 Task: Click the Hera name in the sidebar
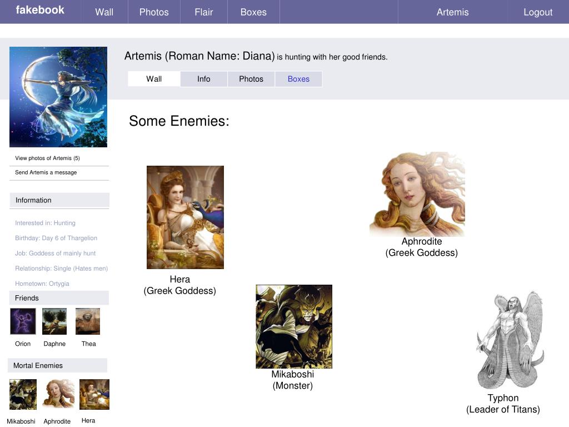[x=88, y=420]
